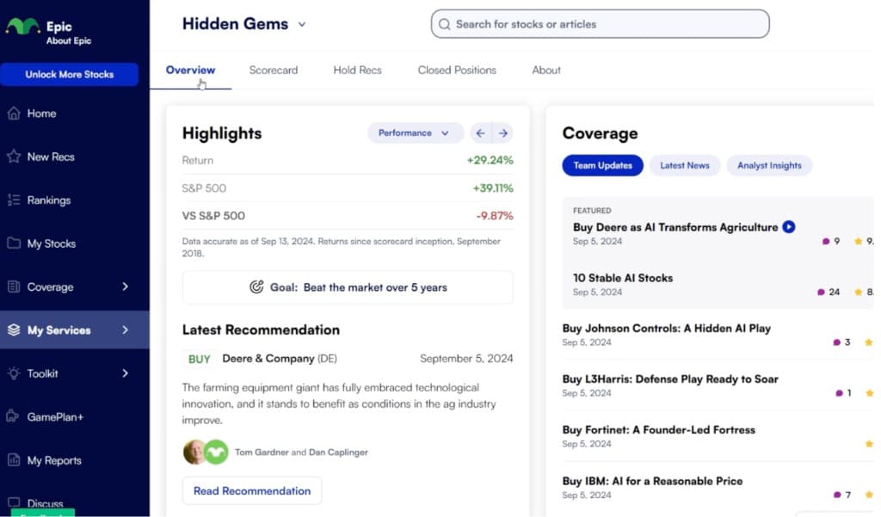
Task: Click the next highlight right arrow
Action: point(502,133)
